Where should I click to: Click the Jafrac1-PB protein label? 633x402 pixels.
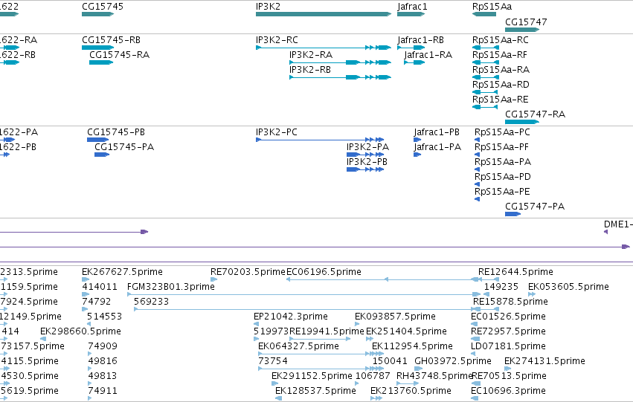pos(437,132)
